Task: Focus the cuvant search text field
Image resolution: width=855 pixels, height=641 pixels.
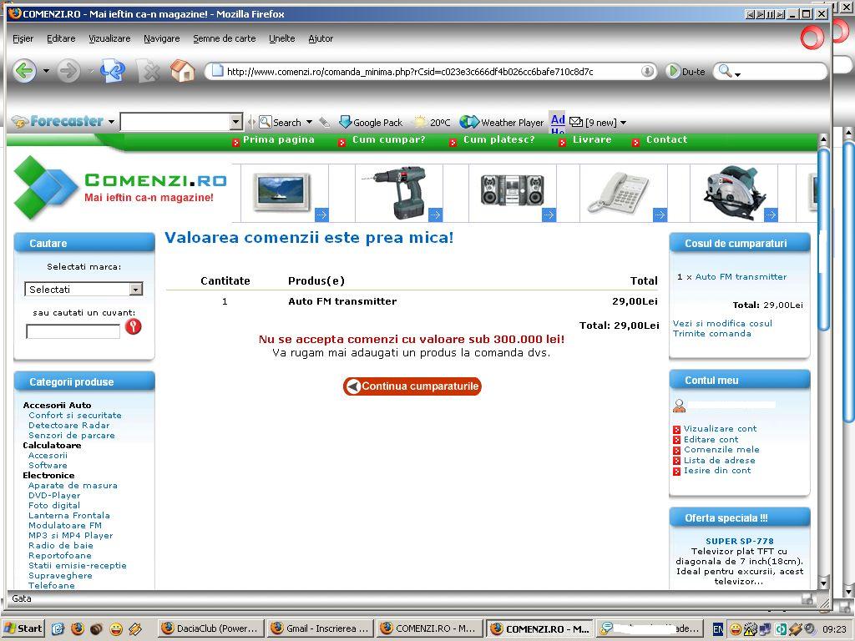Action: pyautogui.click(x=73, y=331)
